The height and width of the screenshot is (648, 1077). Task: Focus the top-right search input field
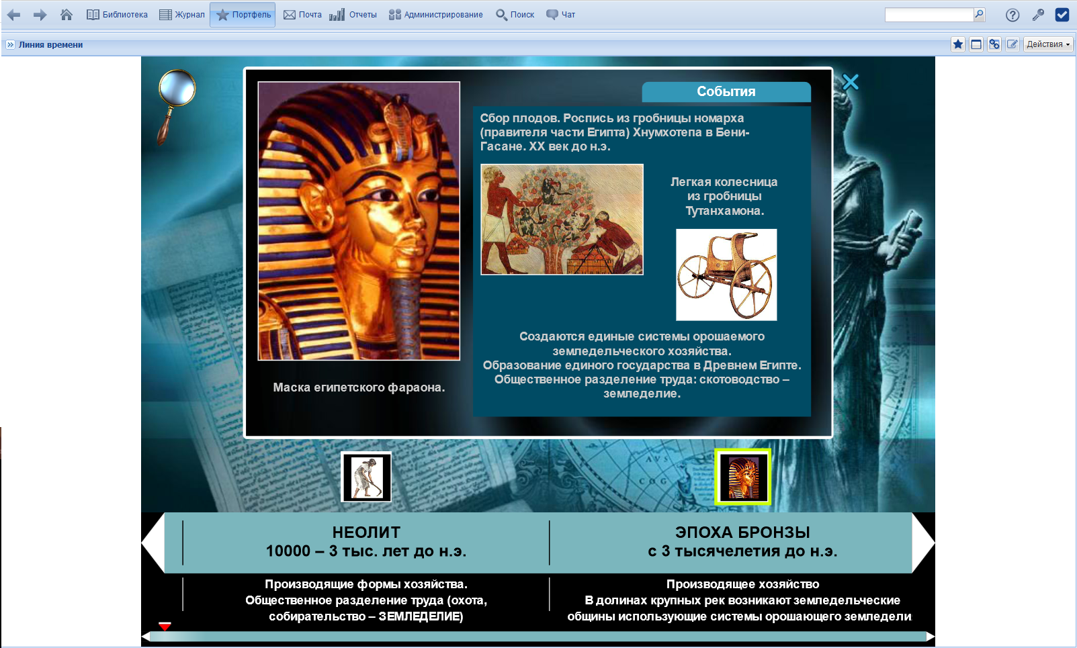pyautogui.click(x=929, y=15)
